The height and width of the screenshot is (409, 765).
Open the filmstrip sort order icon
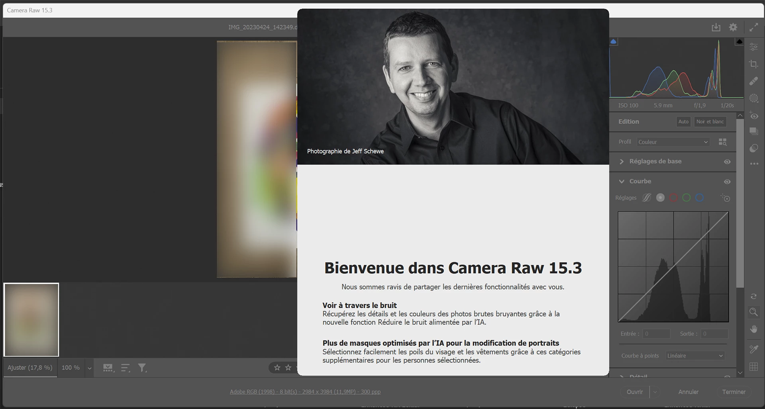126,368
